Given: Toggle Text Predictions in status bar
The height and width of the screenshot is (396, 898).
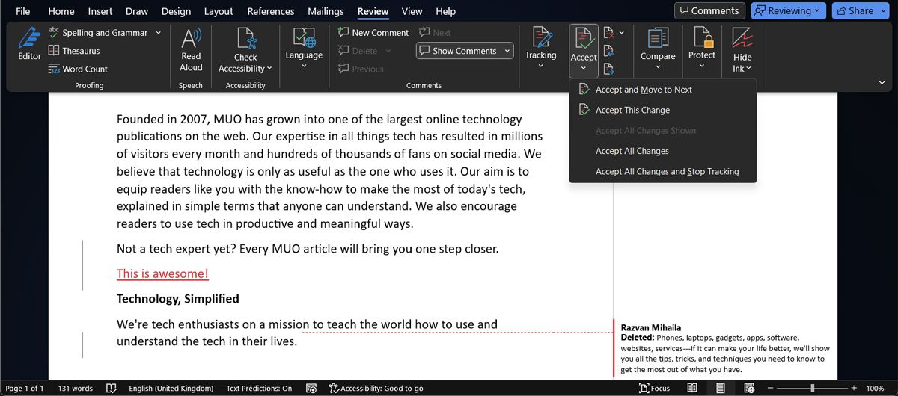Looking at the screenshot, I should click(x=259, y=389).
